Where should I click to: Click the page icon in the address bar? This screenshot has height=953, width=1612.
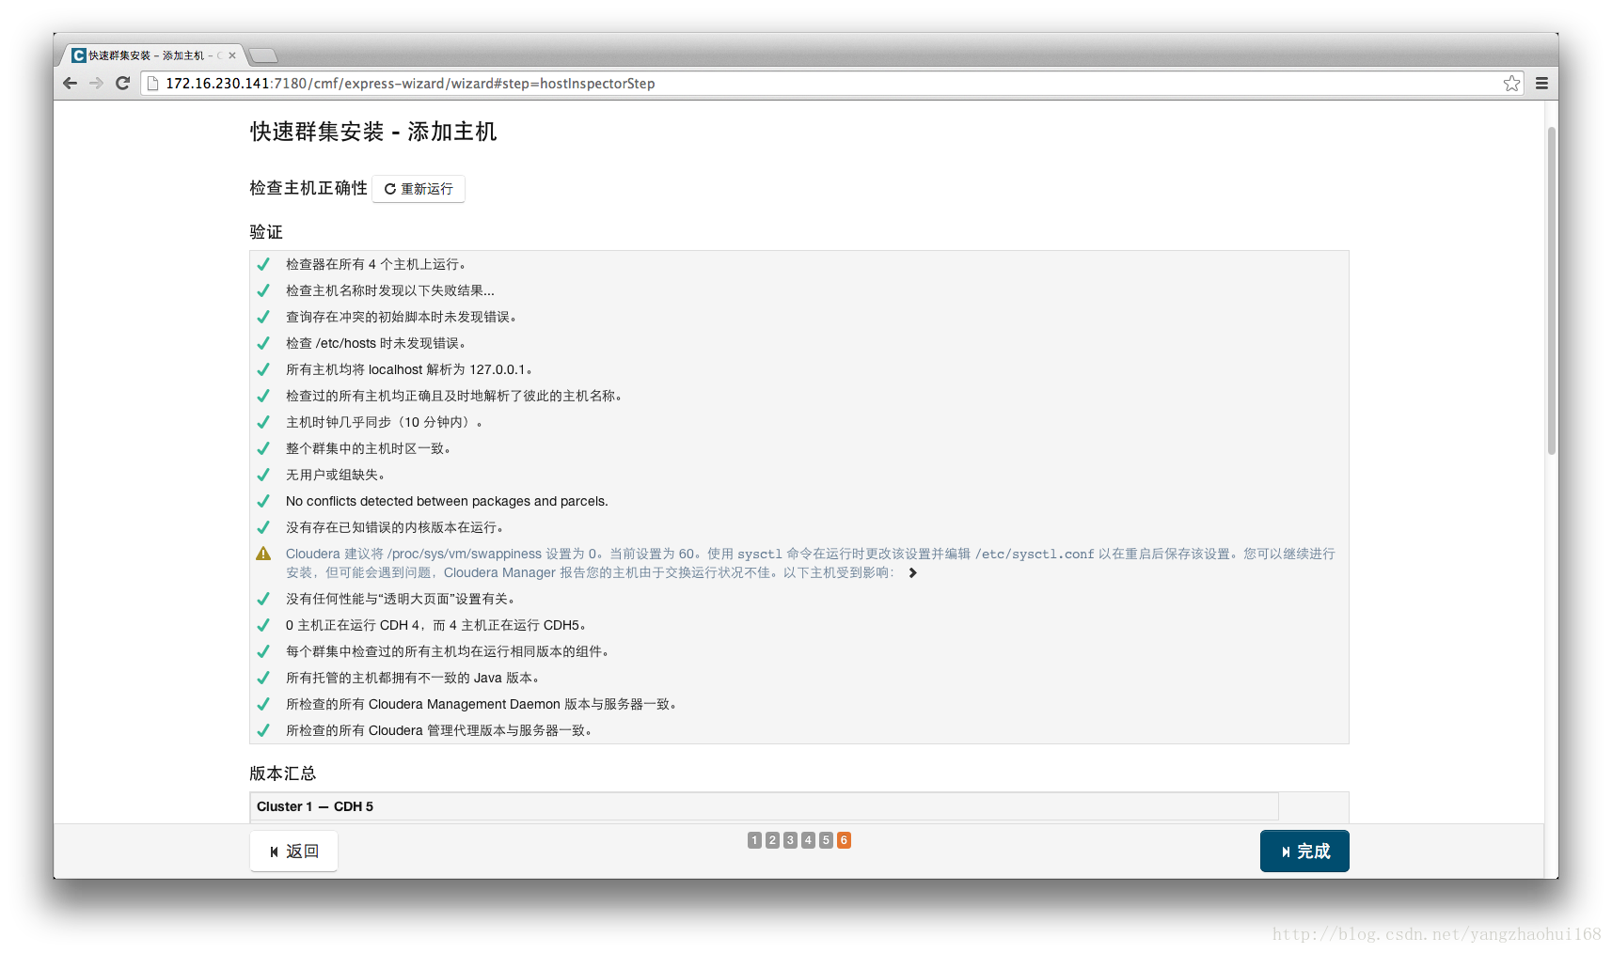(x=152, y=84)
